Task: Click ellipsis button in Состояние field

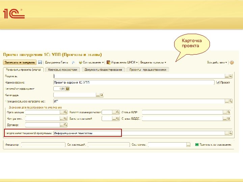Action: click(188, 145)
